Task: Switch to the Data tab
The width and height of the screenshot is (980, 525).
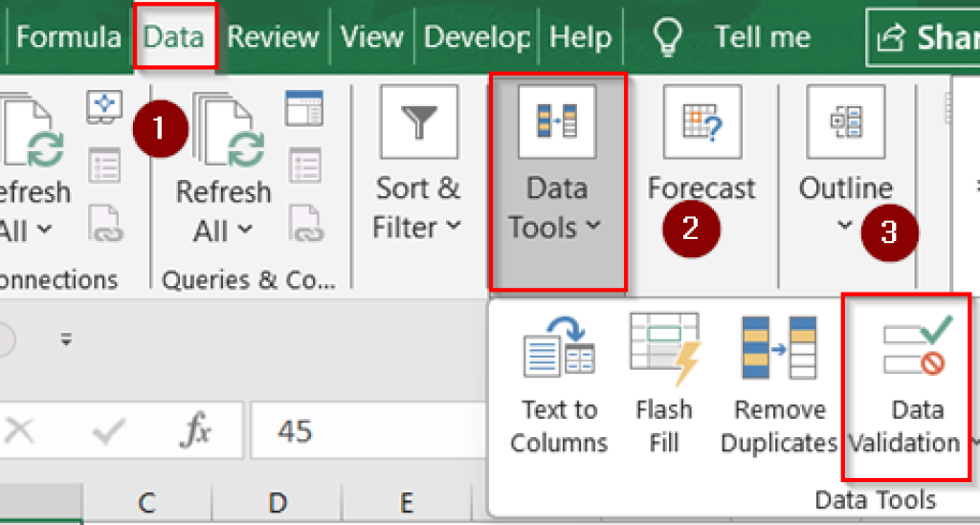Action: click(x=174, y=37)
